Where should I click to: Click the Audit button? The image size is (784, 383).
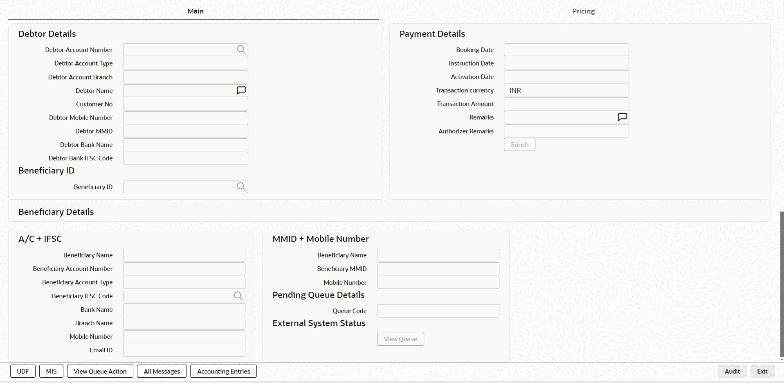[x=732, y=372]
